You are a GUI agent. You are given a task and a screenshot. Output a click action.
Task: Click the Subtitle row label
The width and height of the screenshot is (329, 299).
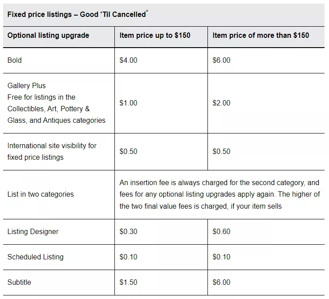pos(19,282)
